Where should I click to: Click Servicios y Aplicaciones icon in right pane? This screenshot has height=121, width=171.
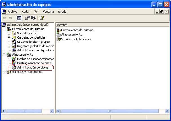[59, 39]
